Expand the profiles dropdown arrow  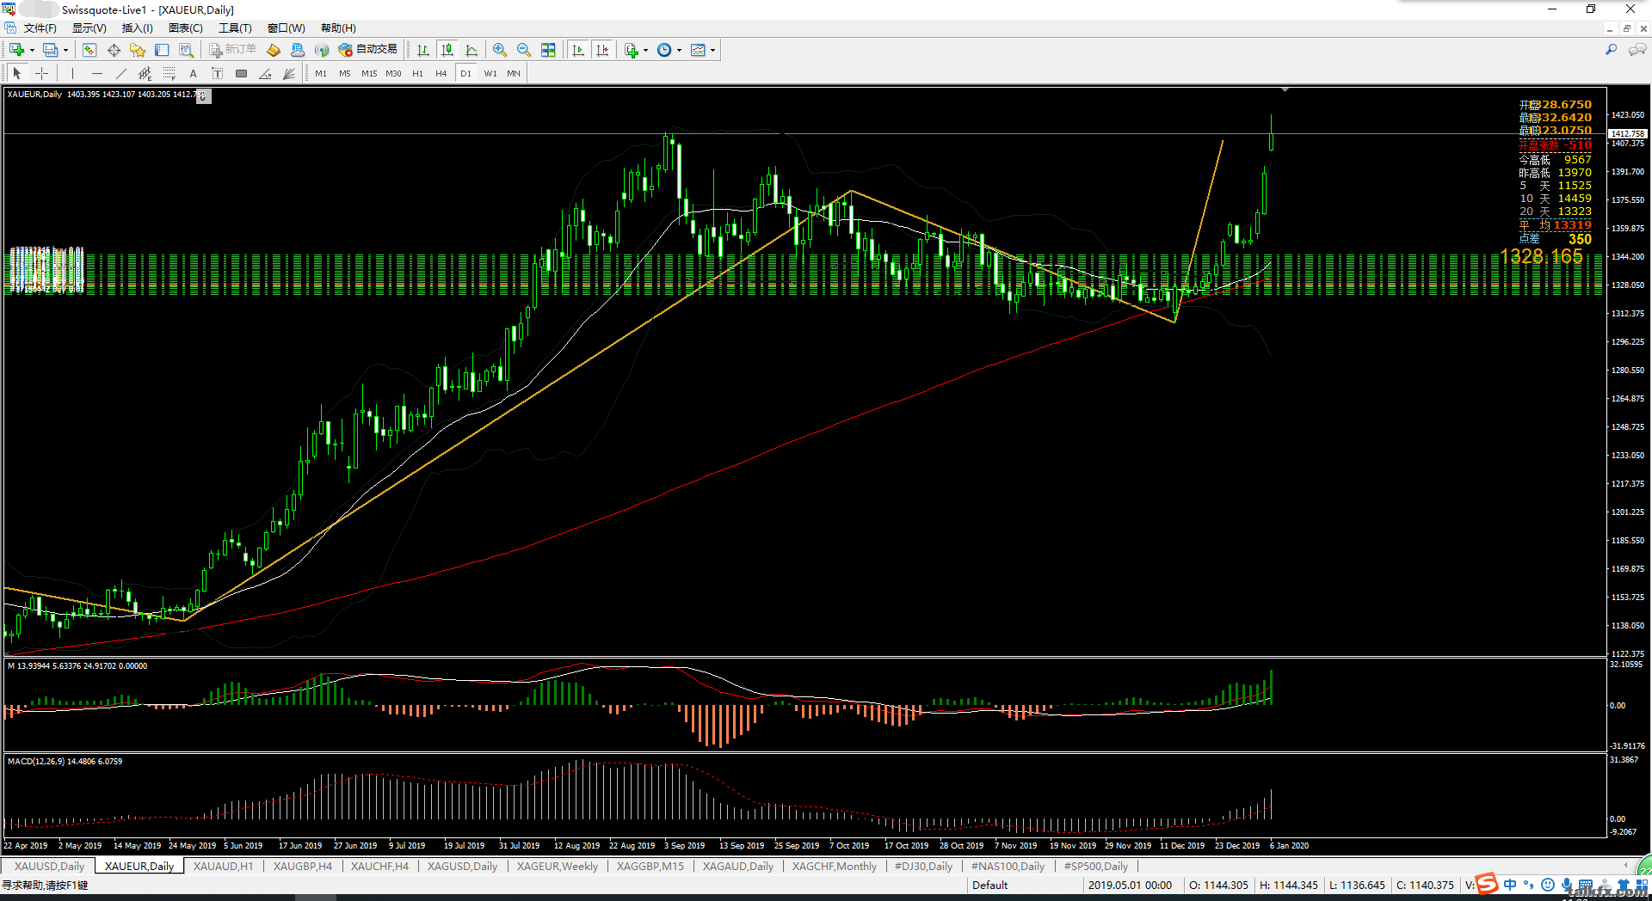65,50
